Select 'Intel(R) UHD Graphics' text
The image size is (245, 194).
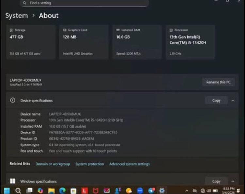[x=78, y=54]
